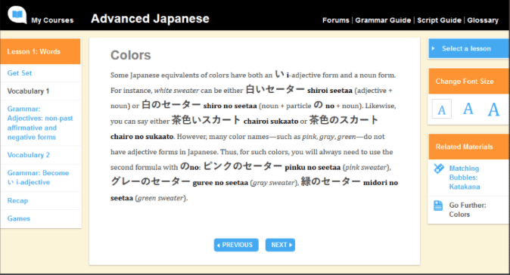Click the Lesson 1: Words header
Screen dimensions: 510x275
[40, 51]
